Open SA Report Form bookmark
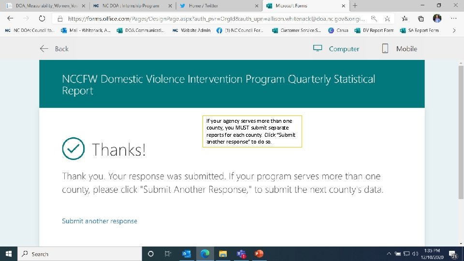This screenshot has height=261, width=464. point(420,30)
